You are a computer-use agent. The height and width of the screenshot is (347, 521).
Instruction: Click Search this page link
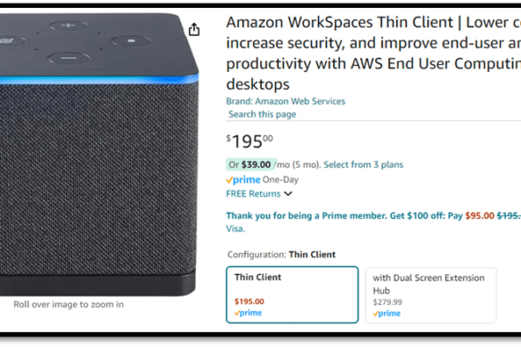[262, 114]
